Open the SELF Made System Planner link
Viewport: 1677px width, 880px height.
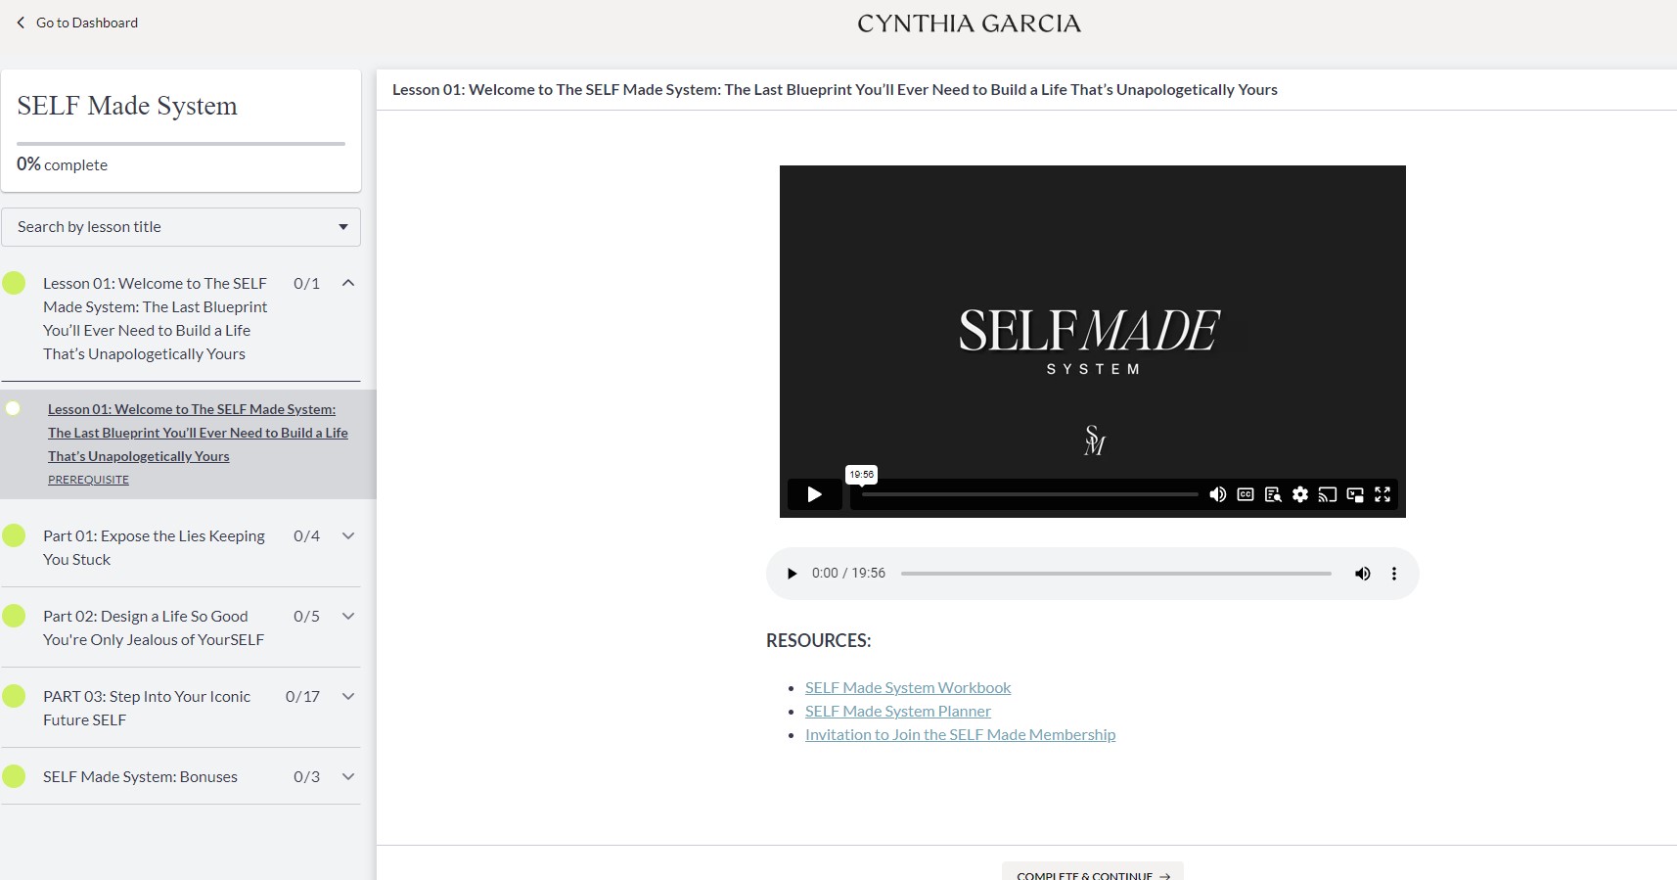(898, 712)
